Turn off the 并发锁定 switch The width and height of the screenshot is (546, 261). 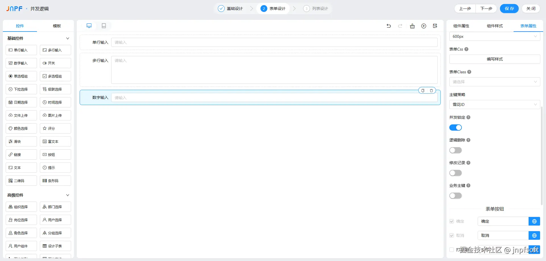456,128
